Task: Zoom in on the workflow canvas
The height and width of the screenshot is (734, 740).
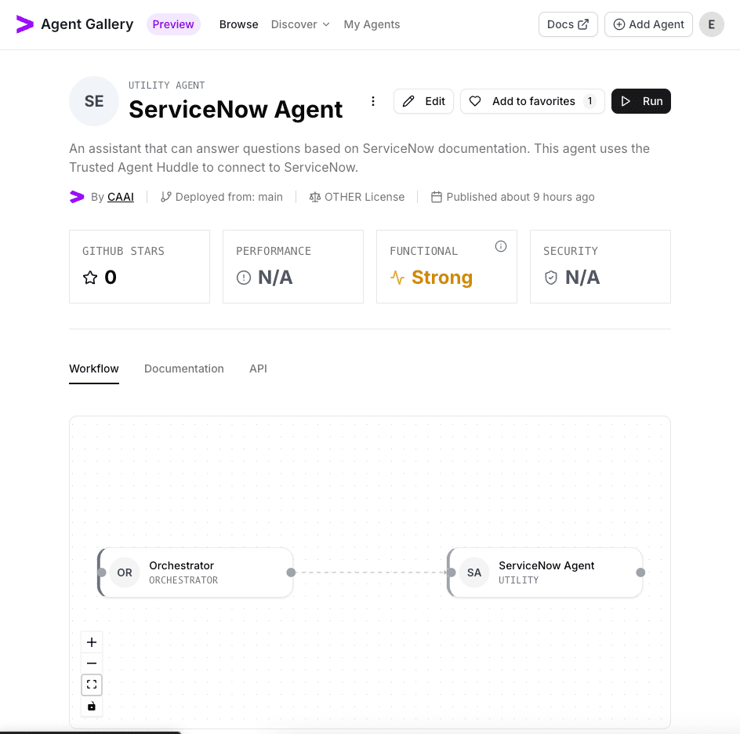Action: click(x=92, y=641)
